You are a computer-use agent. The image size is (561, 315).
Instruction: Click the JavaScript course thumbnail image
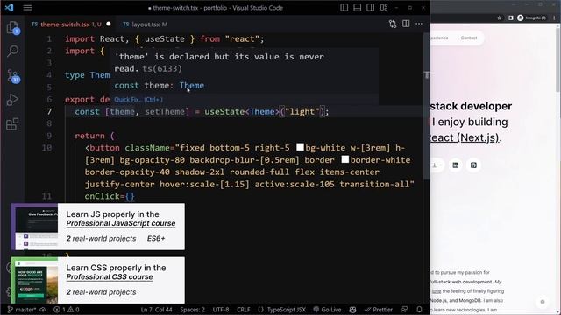tap(34, 227)
